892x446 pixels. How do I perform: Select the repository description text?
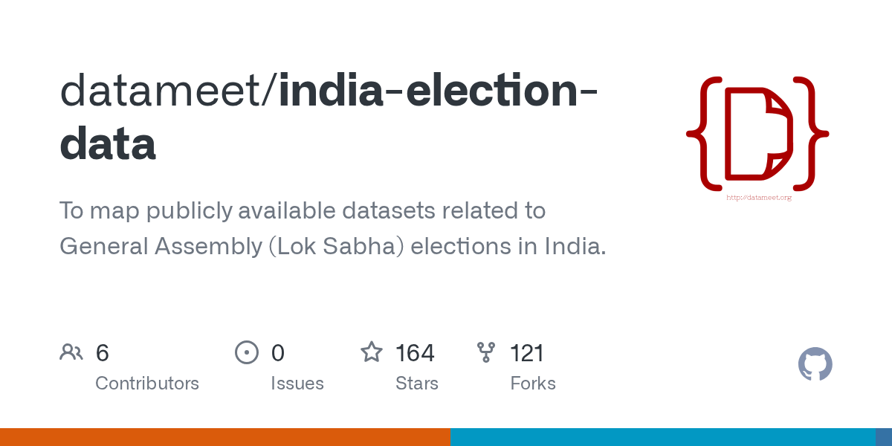333,228
